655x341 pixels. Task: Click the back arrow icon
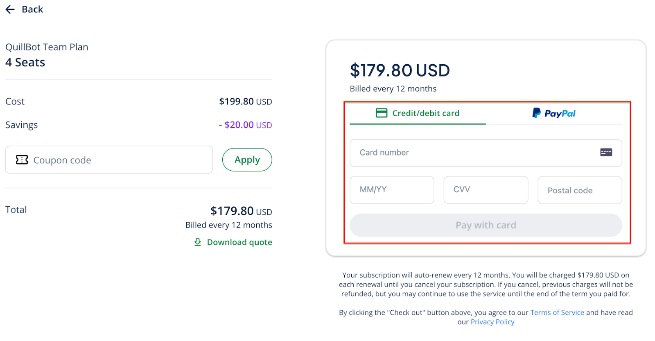(x=10, y=9)
